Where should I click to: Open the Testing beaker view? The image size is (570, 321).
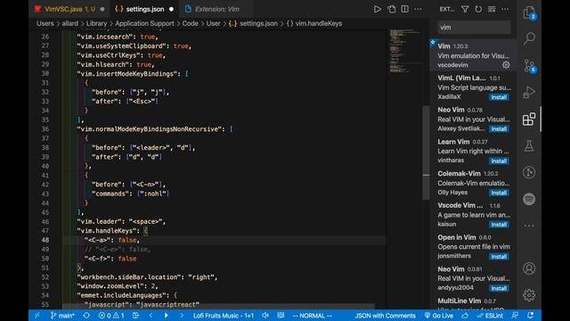point(529,146)
